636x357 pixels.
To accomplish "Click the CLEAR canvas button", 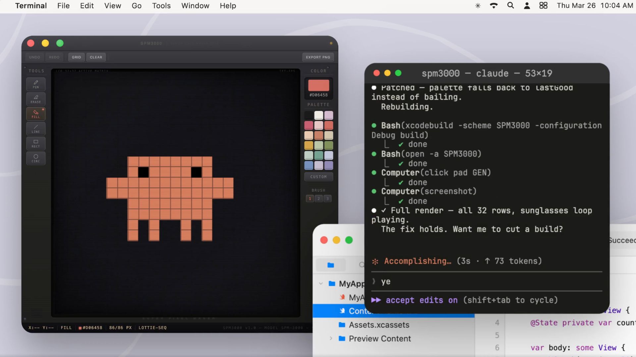I will click(x=96, y=57).
